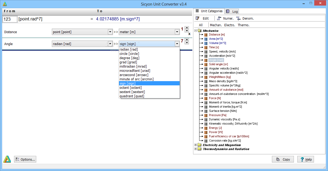328x171 pixels.
Task: Add unit to denominator with Denom.
Action: coord(245,18)
